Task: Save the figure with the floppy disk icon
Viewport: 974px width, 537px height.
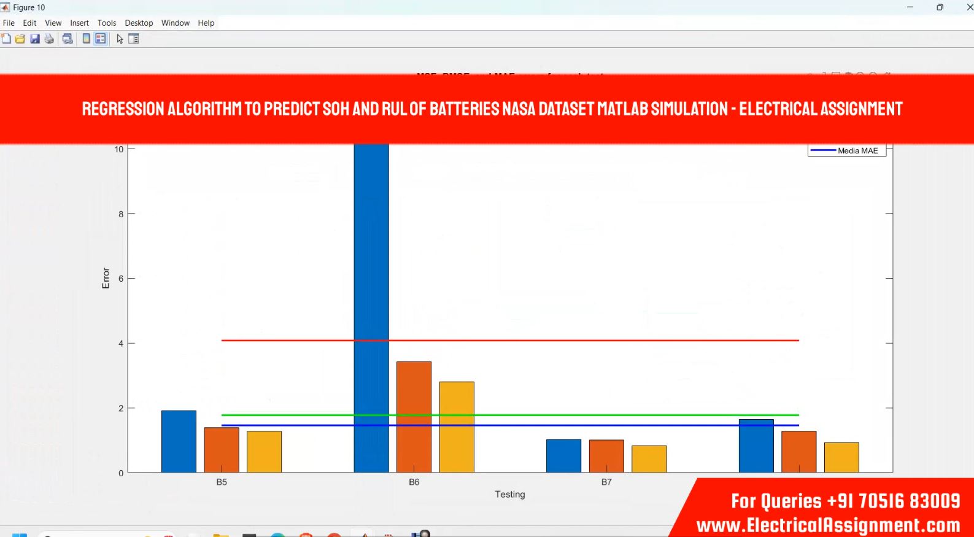Action: tap(35, 39)
